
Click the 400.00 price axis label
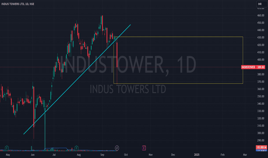click(261, 60)
